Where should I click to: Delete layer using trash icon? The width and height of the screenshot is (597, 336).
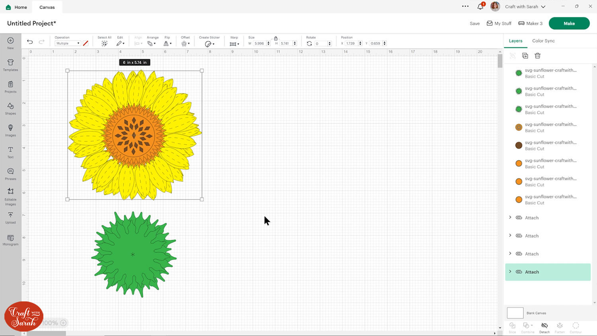point(537,56)
